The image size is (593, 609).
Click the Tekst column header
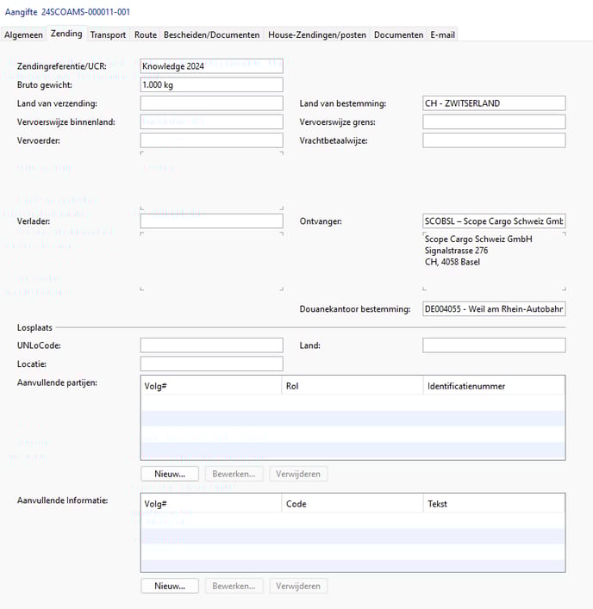coord(494,504)
